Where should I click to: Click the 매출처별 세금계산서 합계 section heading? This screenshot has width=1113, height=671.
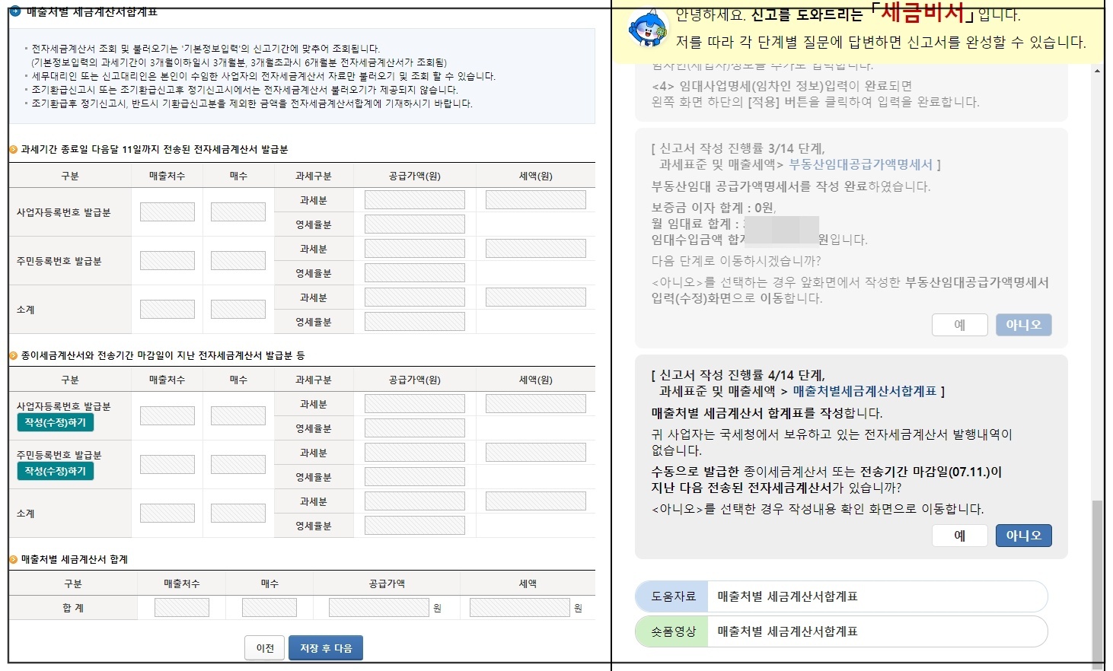[75, 559]
